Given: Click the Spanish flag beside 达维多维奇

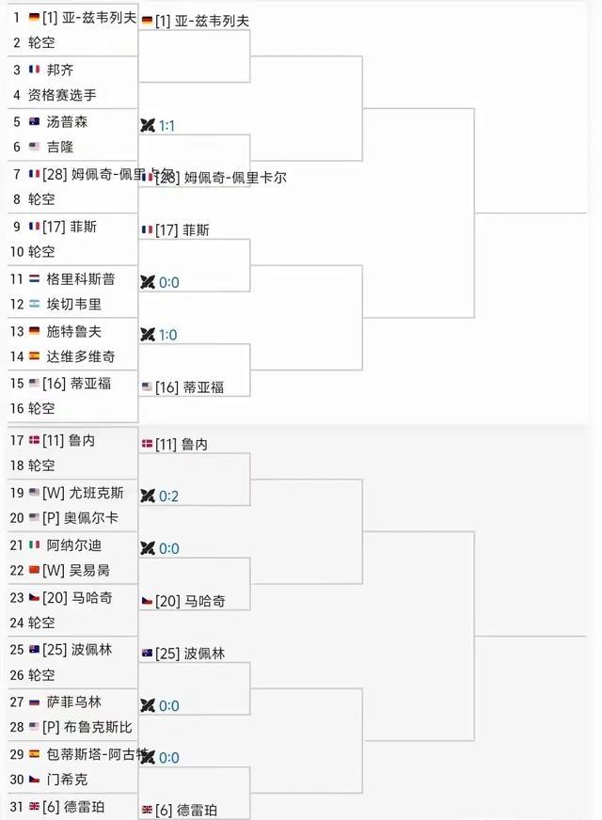Looking at the screenshot, I should 35,357.
